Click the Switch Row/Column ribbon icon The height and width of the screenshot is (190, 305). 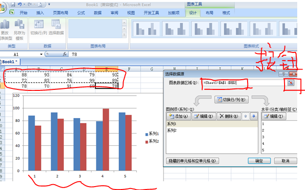coord(39,24)
